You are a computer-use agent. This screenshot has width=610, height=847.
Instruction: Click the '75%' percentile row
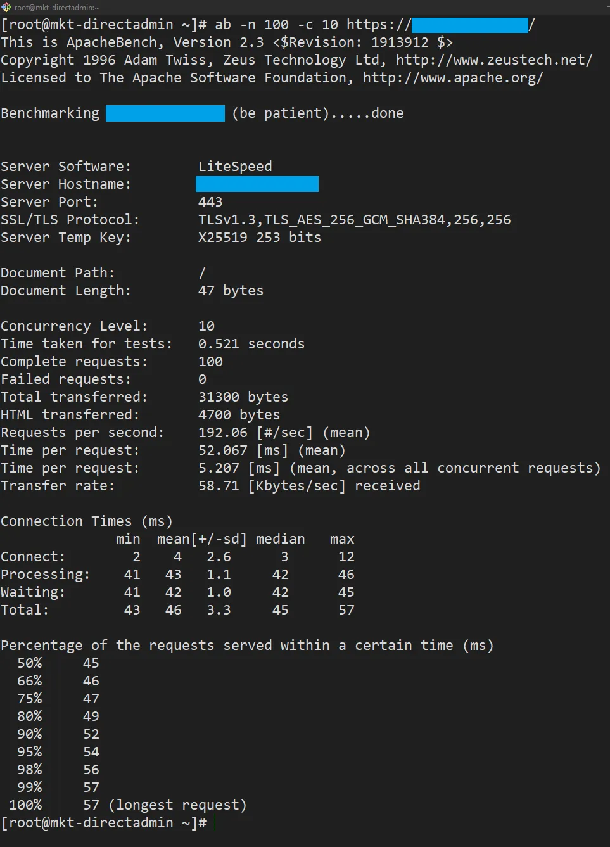pos(58,699)
